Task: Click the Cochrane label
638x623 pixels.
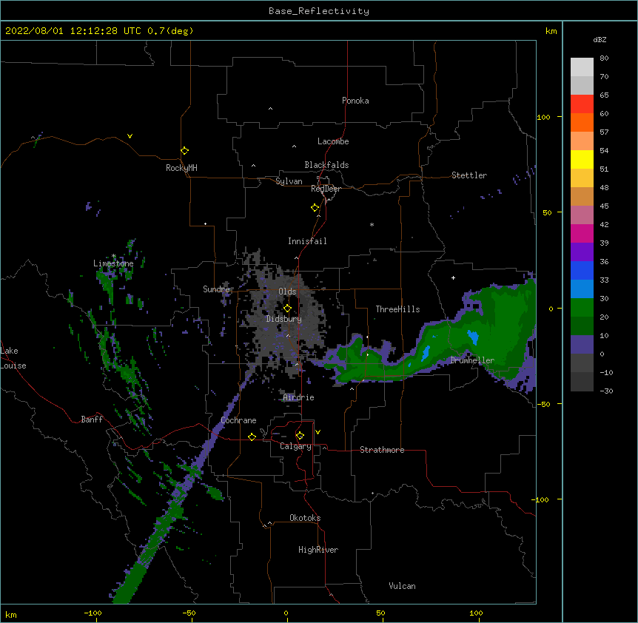Action: coord(238,420)
